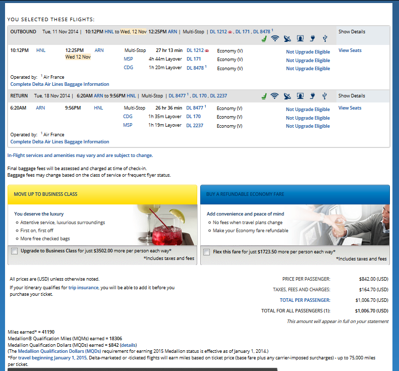Click the return flight USB icon
399x371 pixels.
pyautogui.click(x=325, y=96)
